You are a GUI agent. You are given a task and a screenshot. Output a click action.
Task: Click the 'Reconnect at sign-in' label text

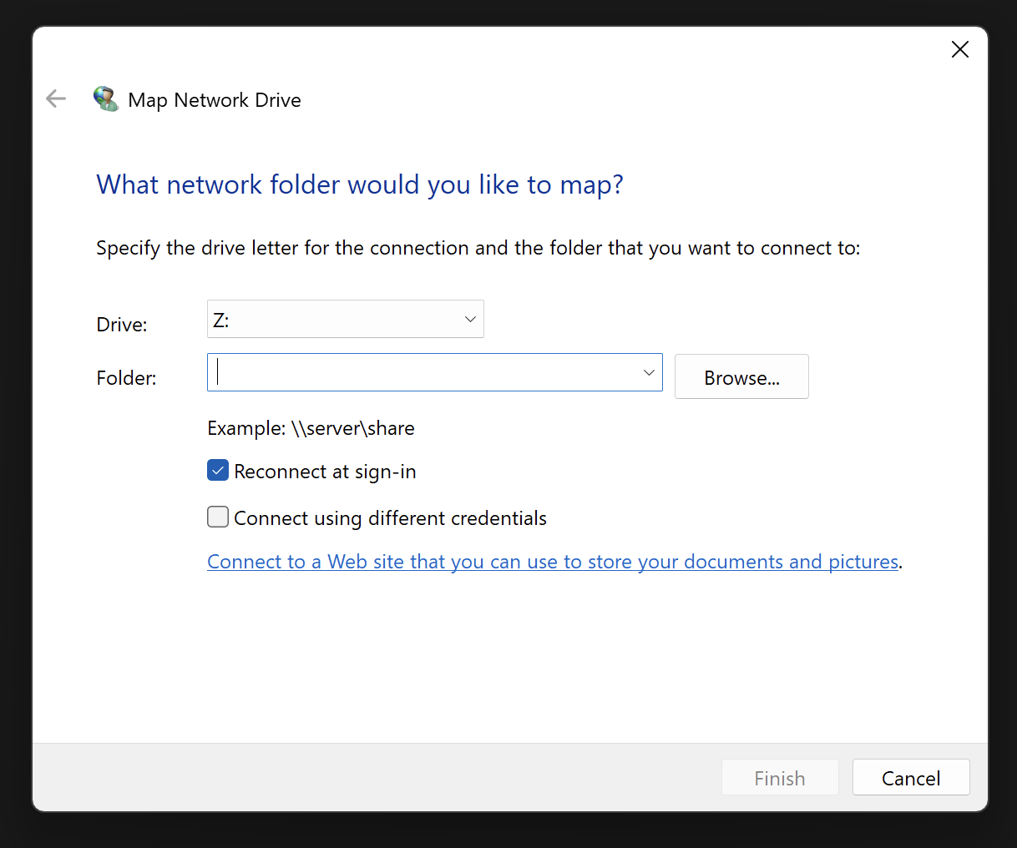[x=325, y=472]
